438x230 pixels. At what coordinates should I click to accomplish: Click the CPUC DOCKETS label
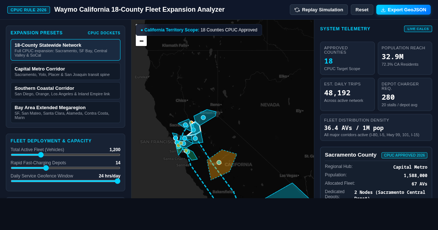[104, 33]
